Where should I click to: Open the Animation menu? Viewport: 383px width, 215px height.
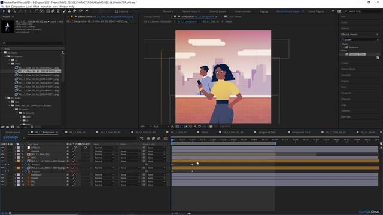[x=45, y=7]
